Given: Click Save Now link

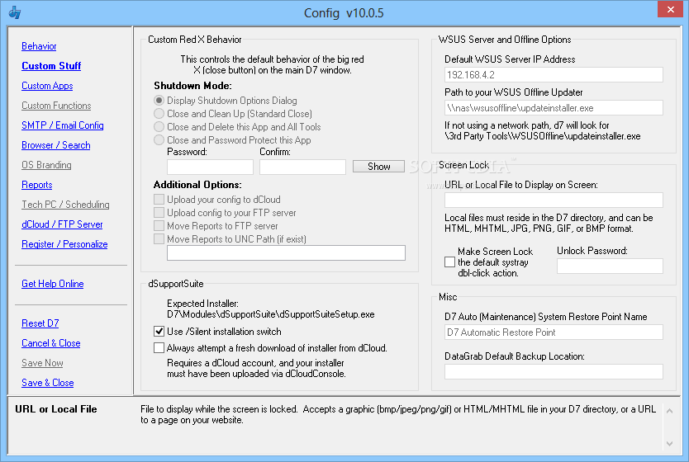Looking at the screenshot, I should (43, 363).
